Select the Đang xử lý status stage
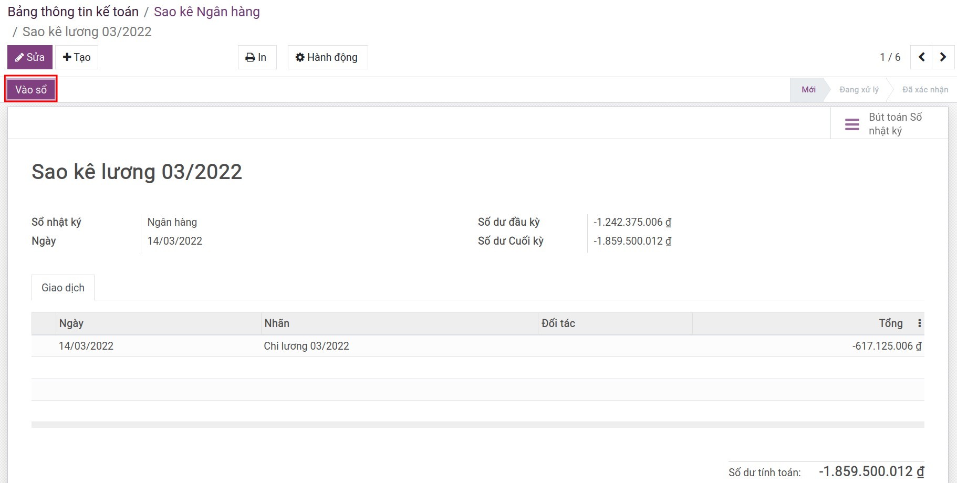This screenshot has height=483, width=957. tap(858, 90)
